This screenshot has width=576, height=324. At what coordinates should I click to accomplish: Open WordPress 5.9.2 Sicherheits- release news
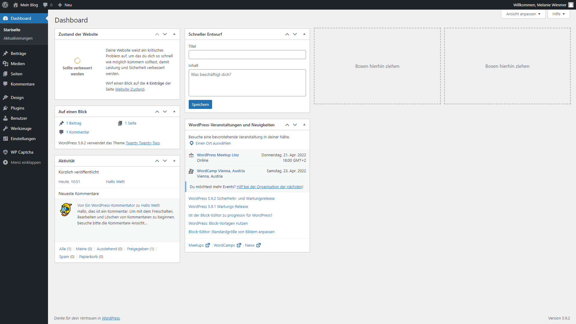click(232, 198)
